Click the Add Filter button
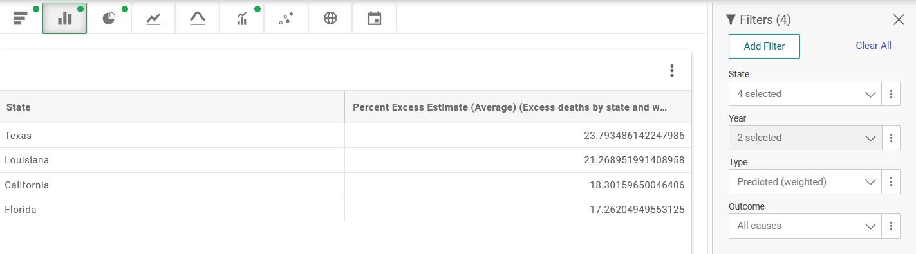 [764, 46]
